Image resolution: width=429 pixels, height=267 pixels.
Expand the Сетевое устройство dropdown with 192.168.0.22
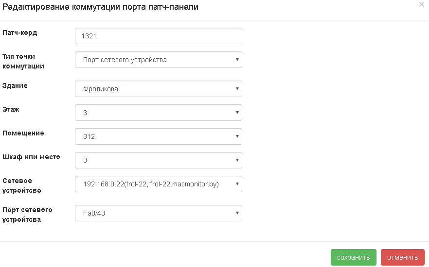point(159,184)
